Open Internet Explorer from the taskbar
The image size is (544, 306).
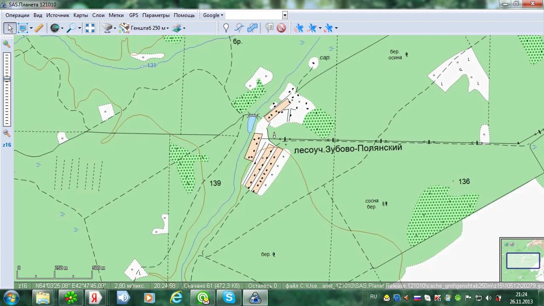(176, 297)
